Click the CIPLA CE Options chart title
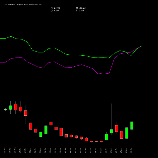The height and width of the screenshot is (158, 158). click(23, 5)
